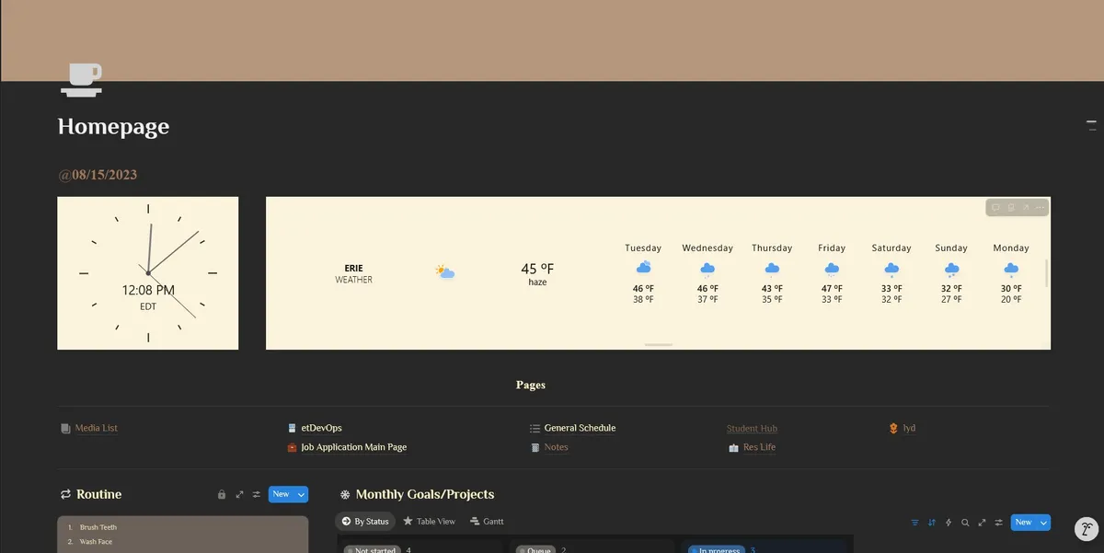Click the weather widget vertical scrollbar
Viewport: 1104px width, 553px height.
tap(1047, 272)
